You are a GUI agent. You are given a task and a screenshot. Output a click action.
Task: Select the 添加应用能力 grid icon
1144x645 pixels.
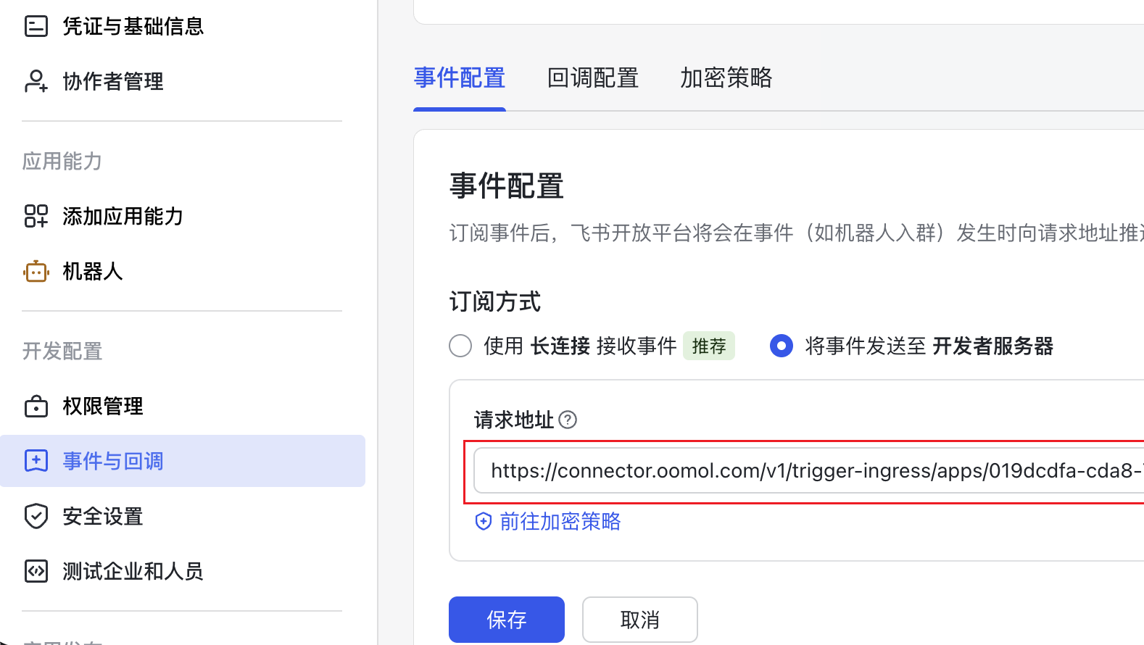[36, 215]
